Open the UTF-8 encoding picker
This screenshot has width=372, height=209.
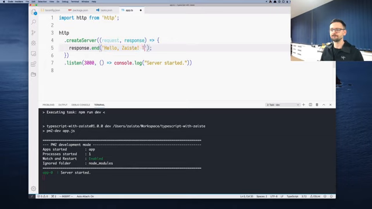[x=274, y=196]
